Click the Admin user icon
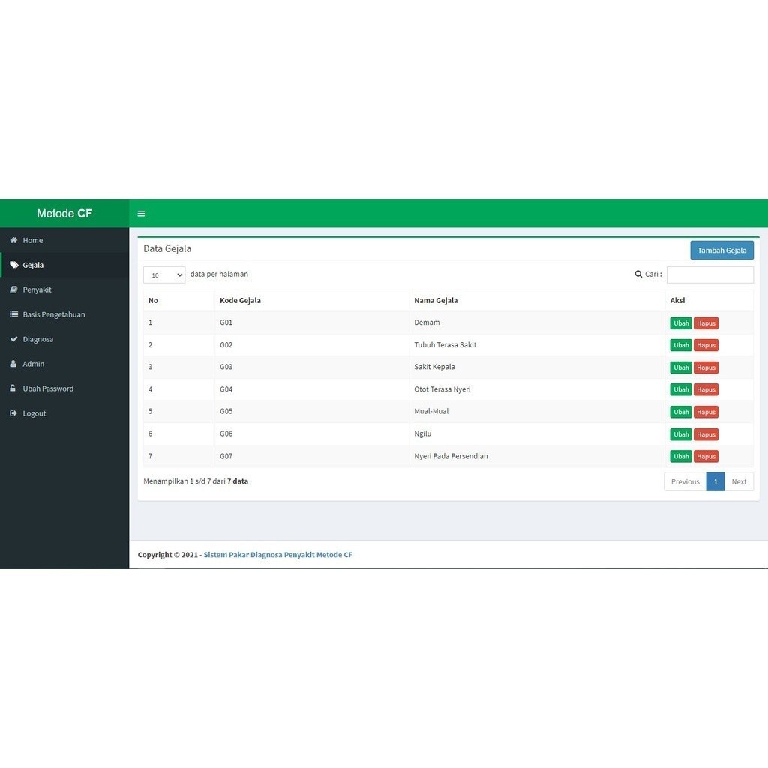This screenshot has height=768, width=768. pos(13,364)
